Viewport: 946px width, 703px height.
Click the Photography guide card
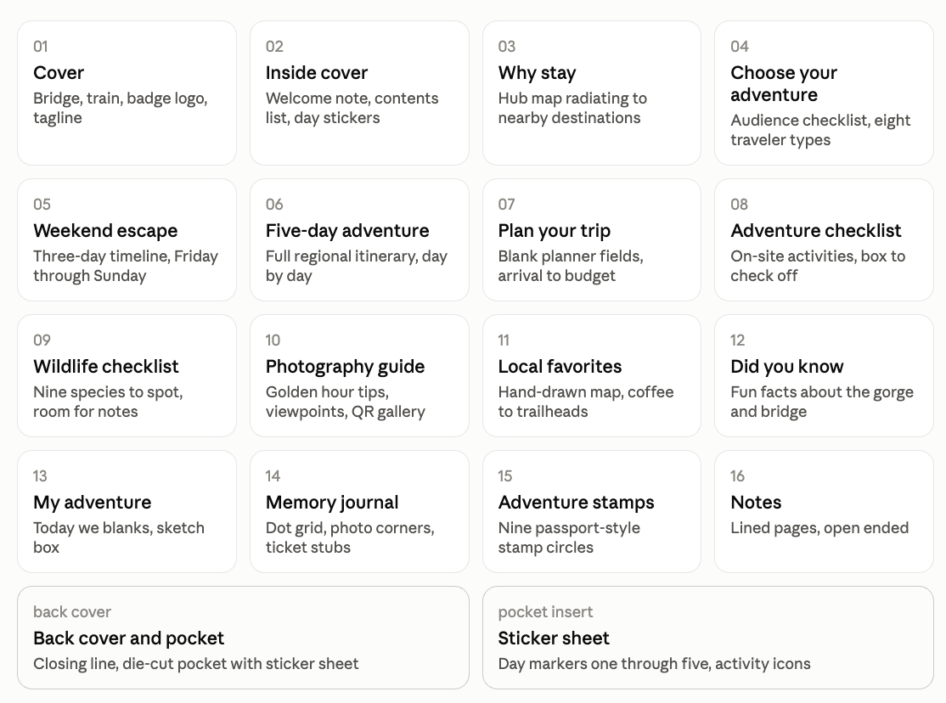point(359,375)
